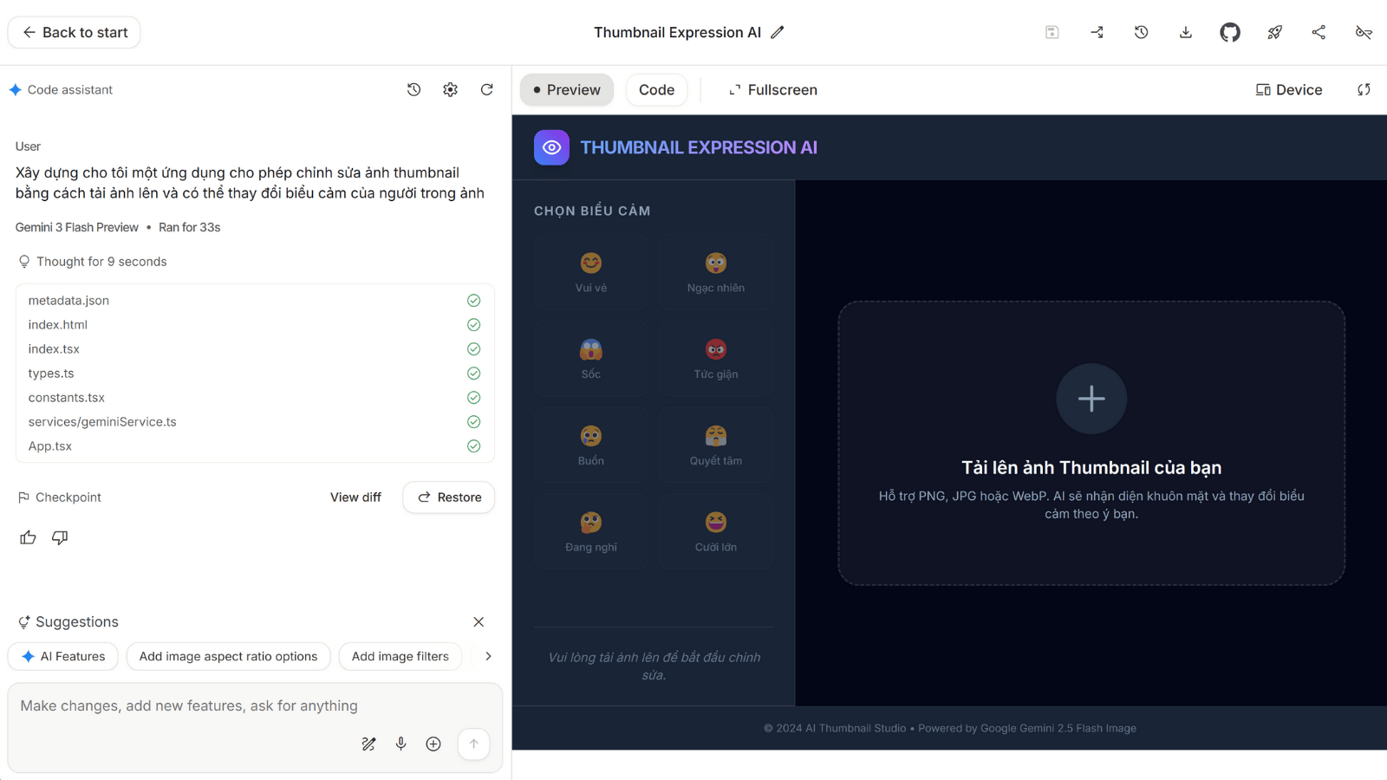Click the settings gear in Code assistant panel
Screen dimensions: 1387x780
point(450,89)
